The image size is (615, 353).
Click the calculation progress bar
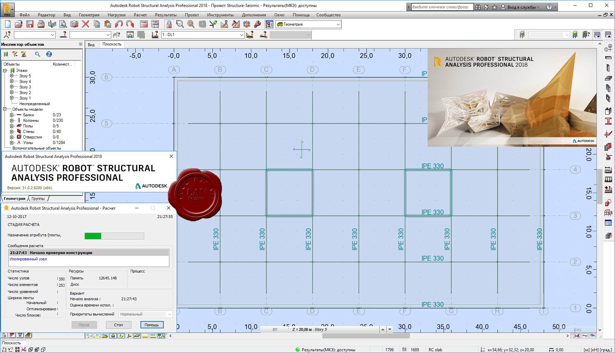(114, 236)
